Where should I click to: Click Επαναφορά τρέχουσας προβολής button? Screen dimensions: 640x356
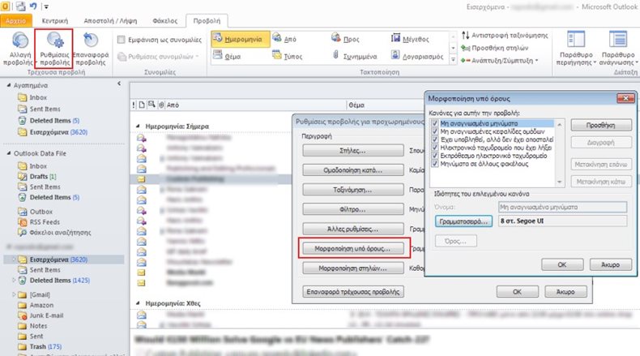coord(353,292)
